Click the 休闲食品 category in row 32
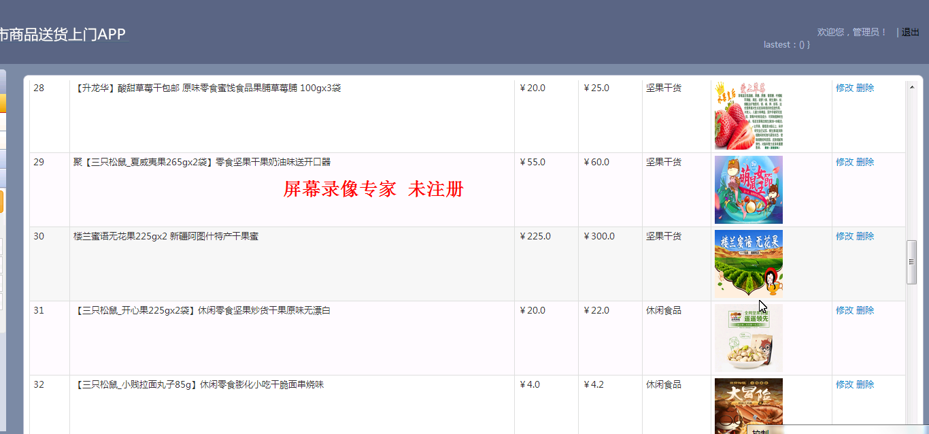The height and width of the screenshot is (434, 929). 664,384
